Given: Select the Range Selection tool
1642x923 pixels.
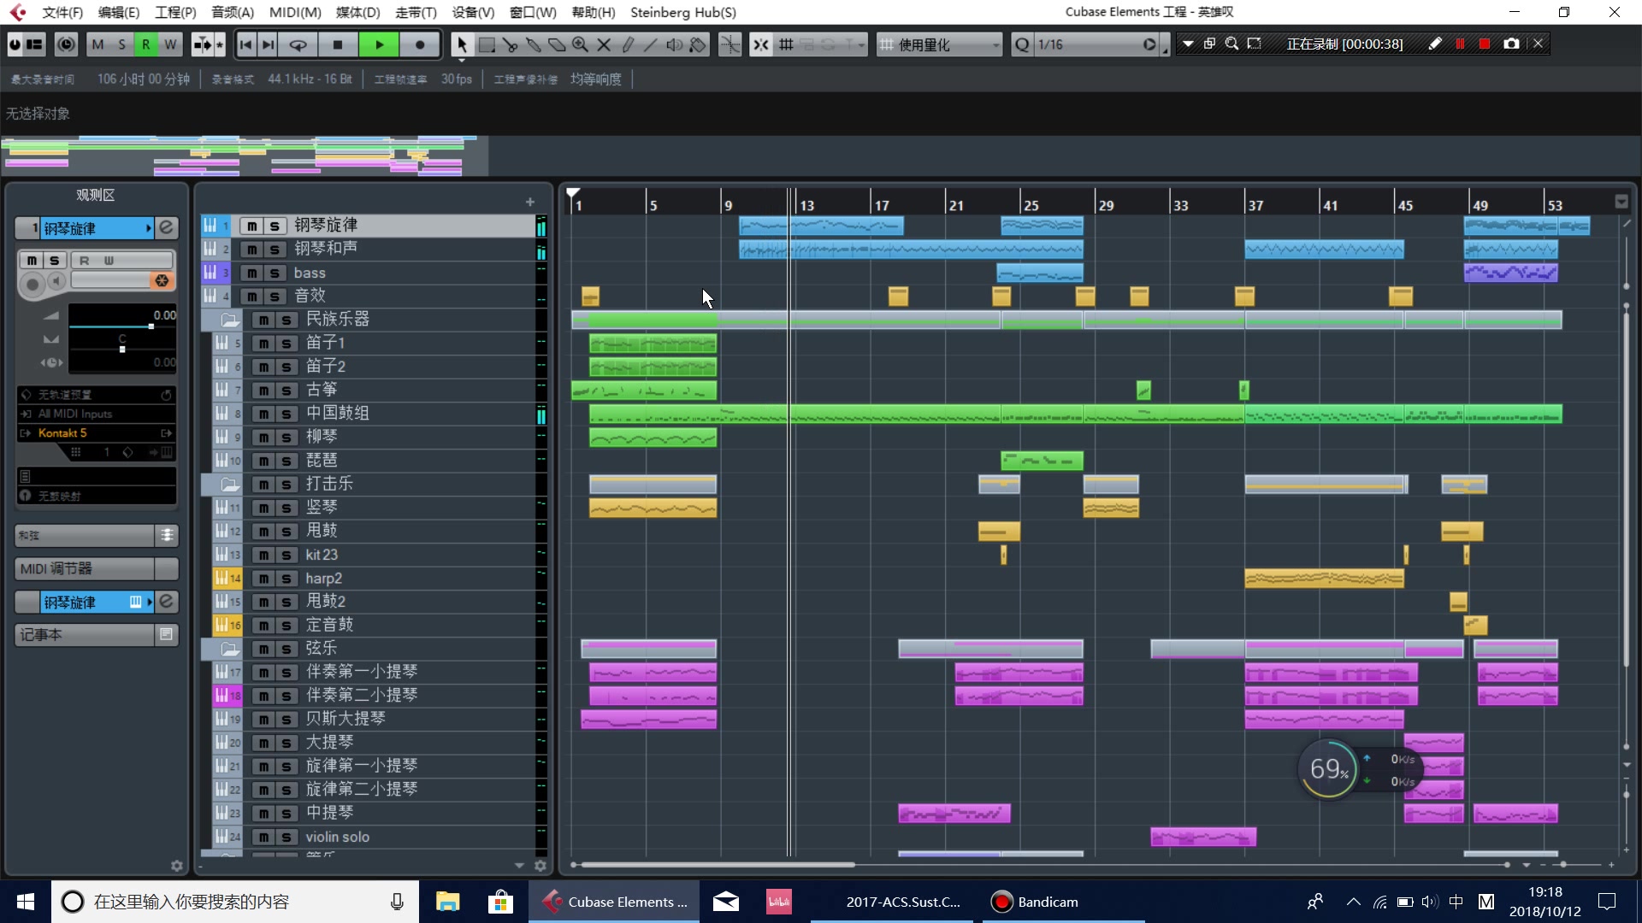Looking at the screenshot, I should pyautogui.click(x=487, y=44).
